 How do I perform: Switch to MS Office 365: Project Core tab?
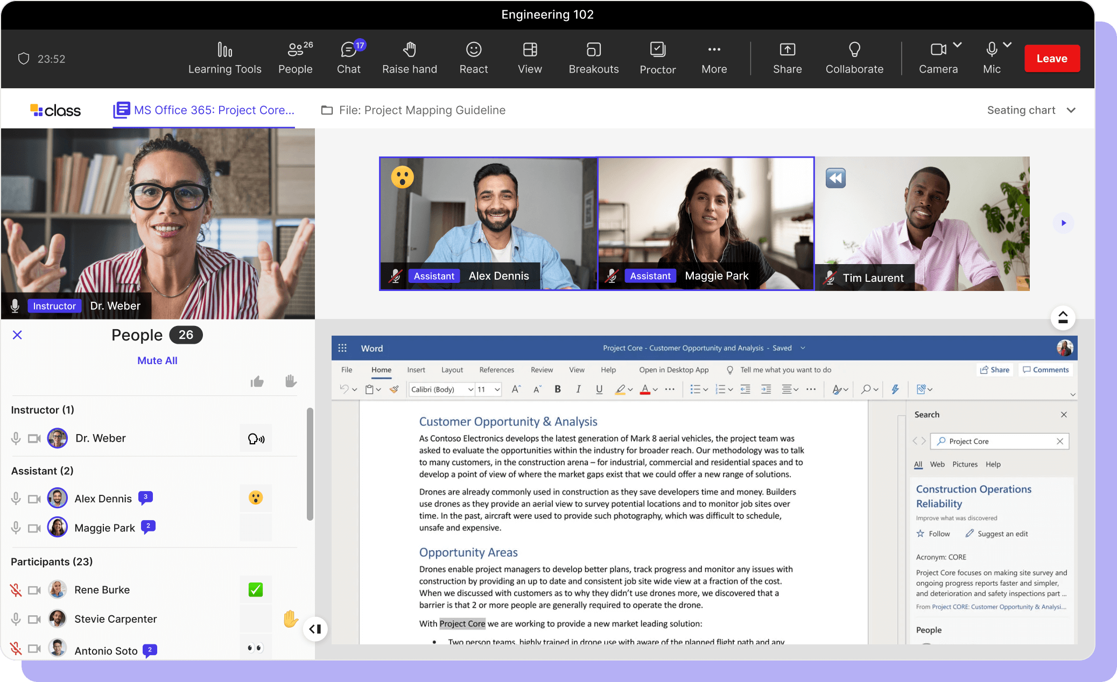coord(203,110)
